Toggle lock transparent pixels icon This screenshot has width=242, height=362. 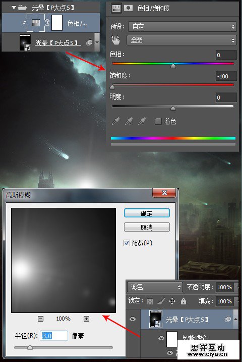(150, 301)
